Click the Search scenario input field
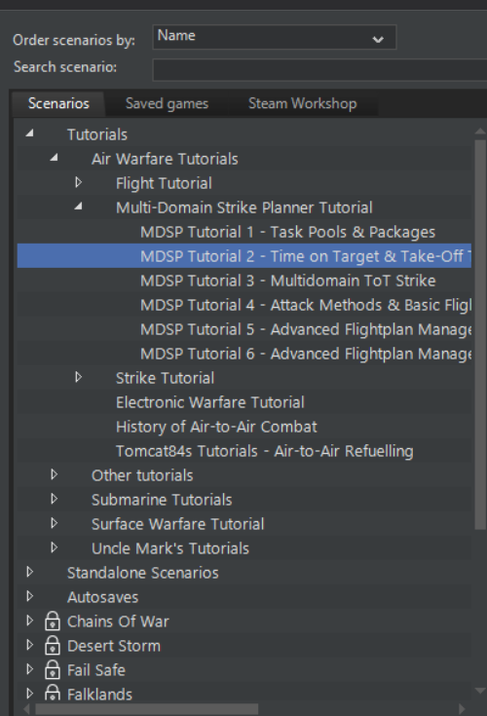The width and height of the screenshot is (487, 716). (319, 69)
